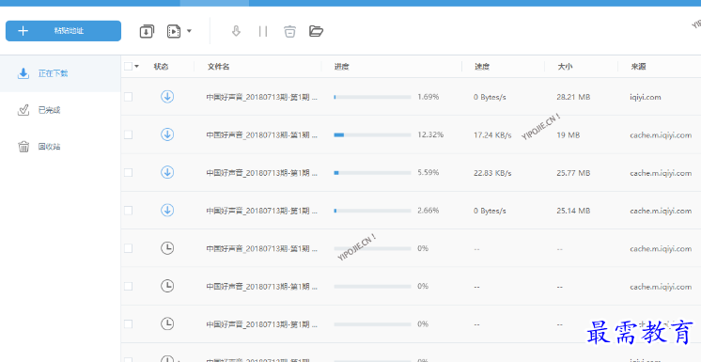The image size is (701, 362).
Task: Click cache.m.iqiyi.com source in 25.14 MB row
Action: point(661,211)
